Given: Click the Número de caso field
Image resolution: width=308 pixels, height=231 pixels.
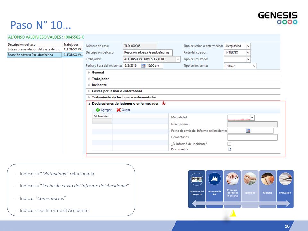Looking at the screenshot, I should [140, 46].
